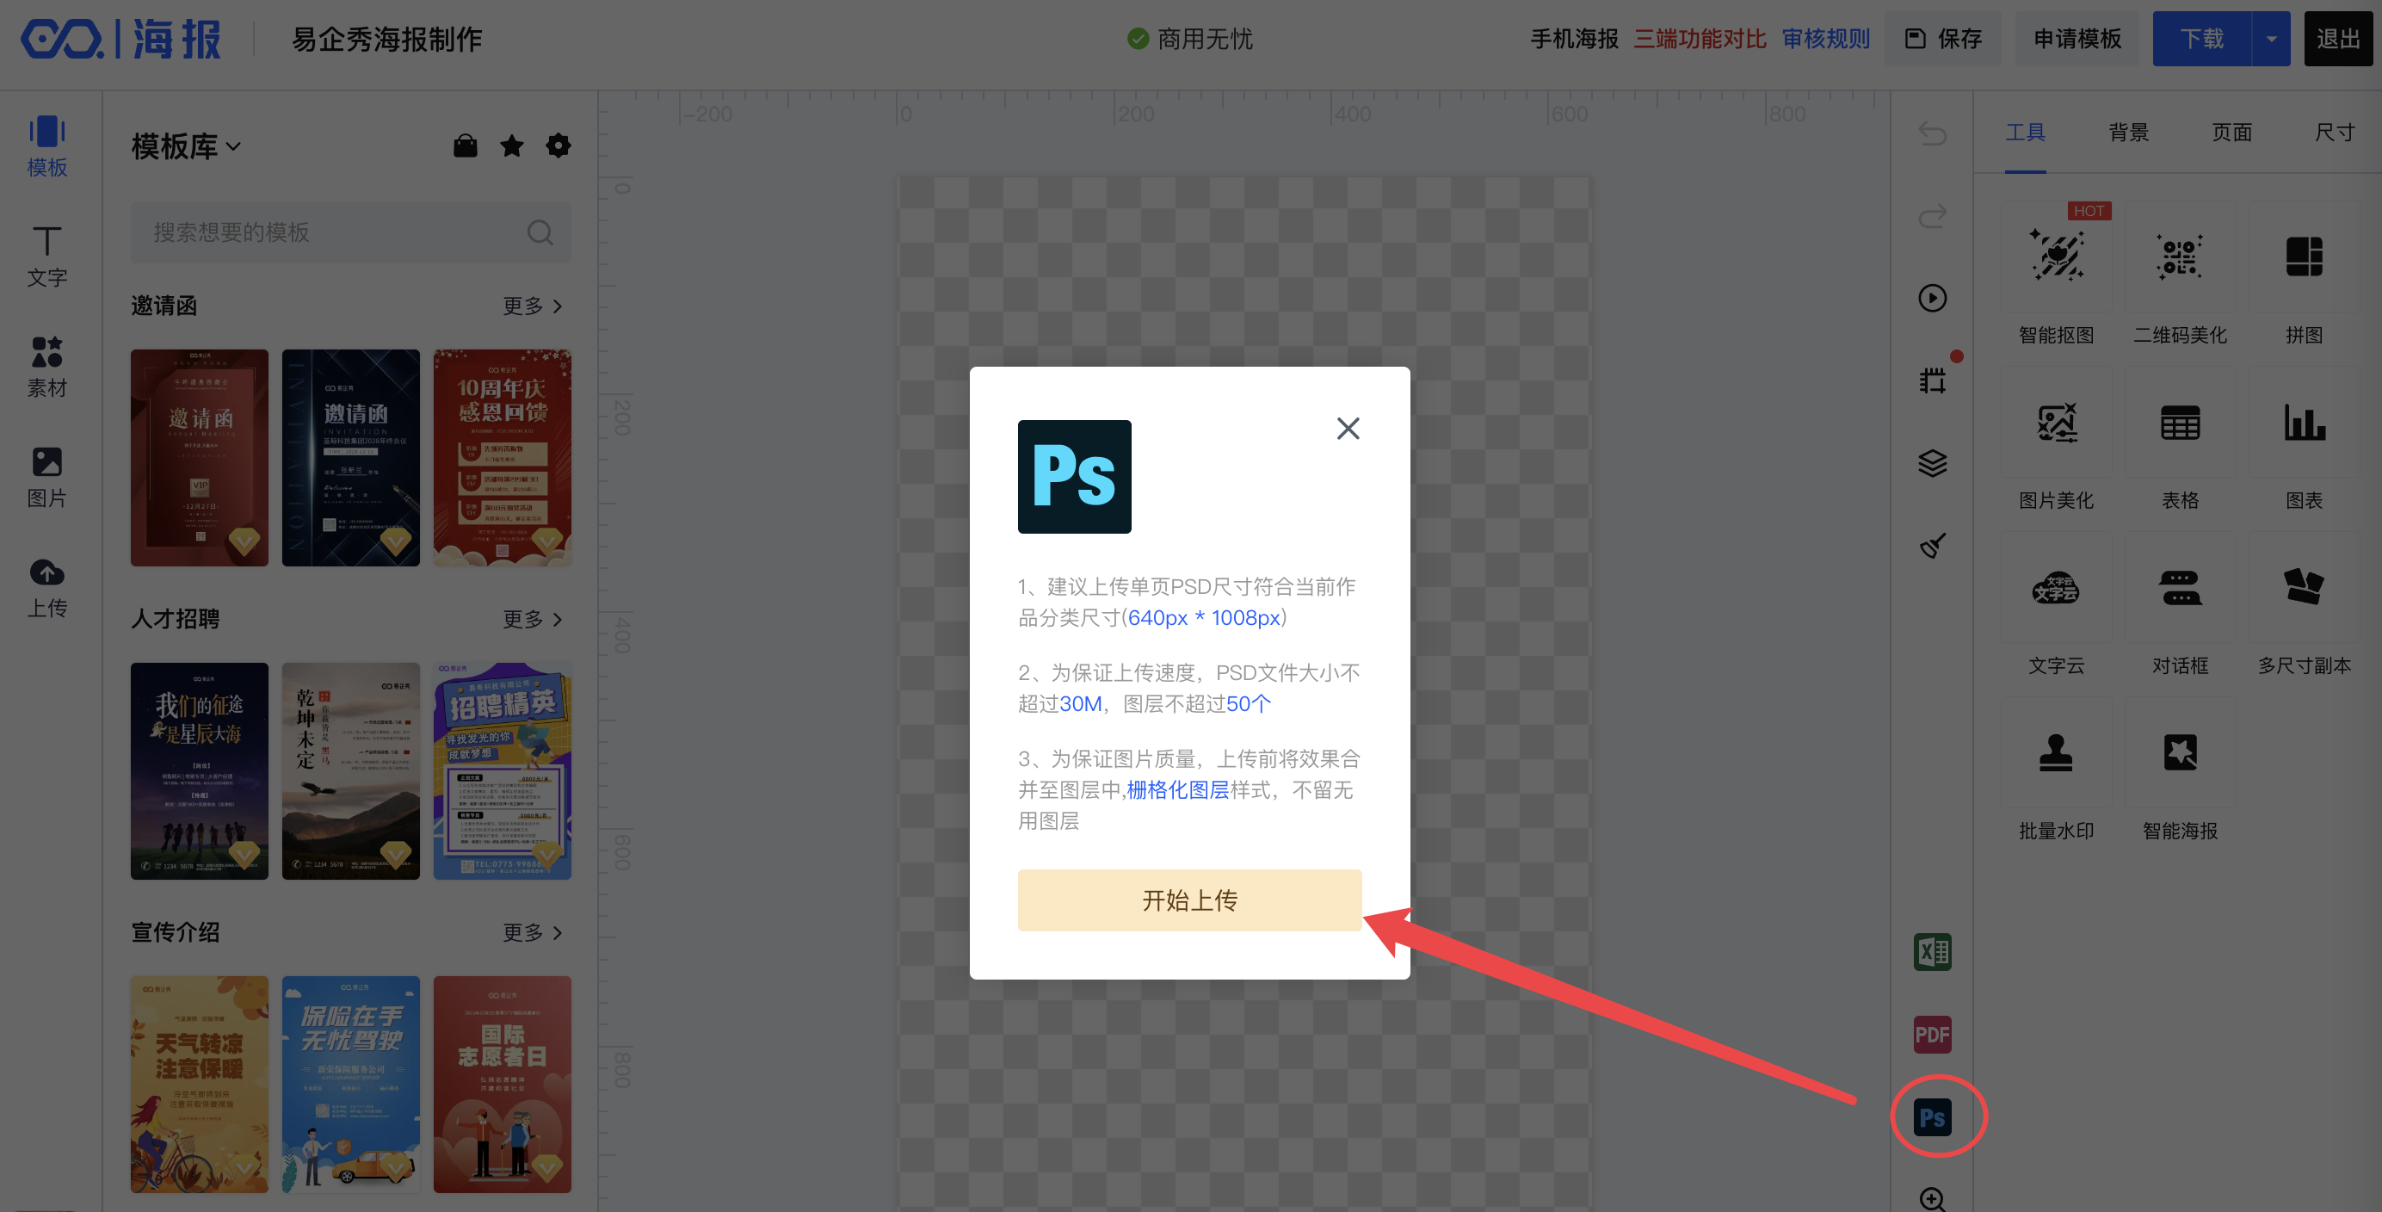Click the 退出 exit button
The width and height of the screenshot is (2382, 1212).
coord(2337,39)
